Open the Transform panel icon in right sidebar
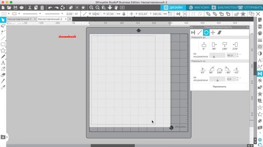The width and height of the screenshot is (263, 147). [x=260, y=73]
